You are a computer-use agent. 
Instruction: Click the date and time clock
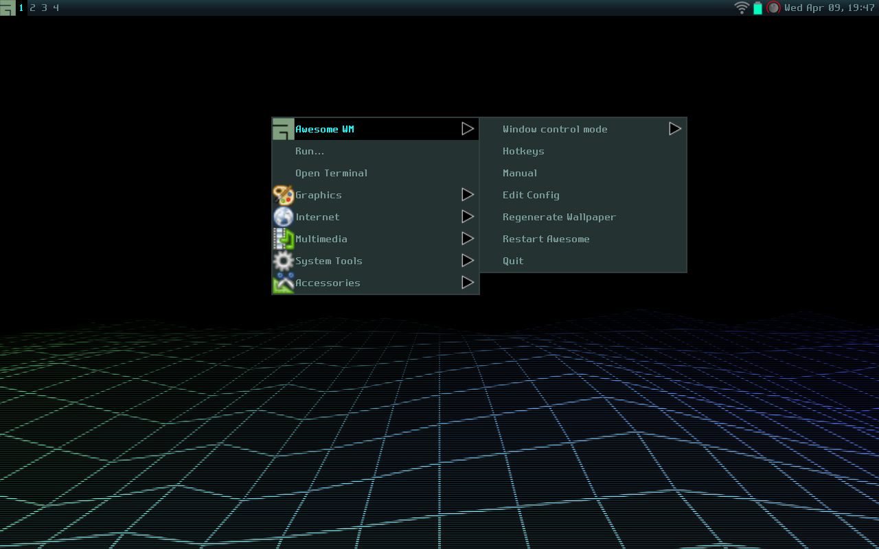coord(830,8)
